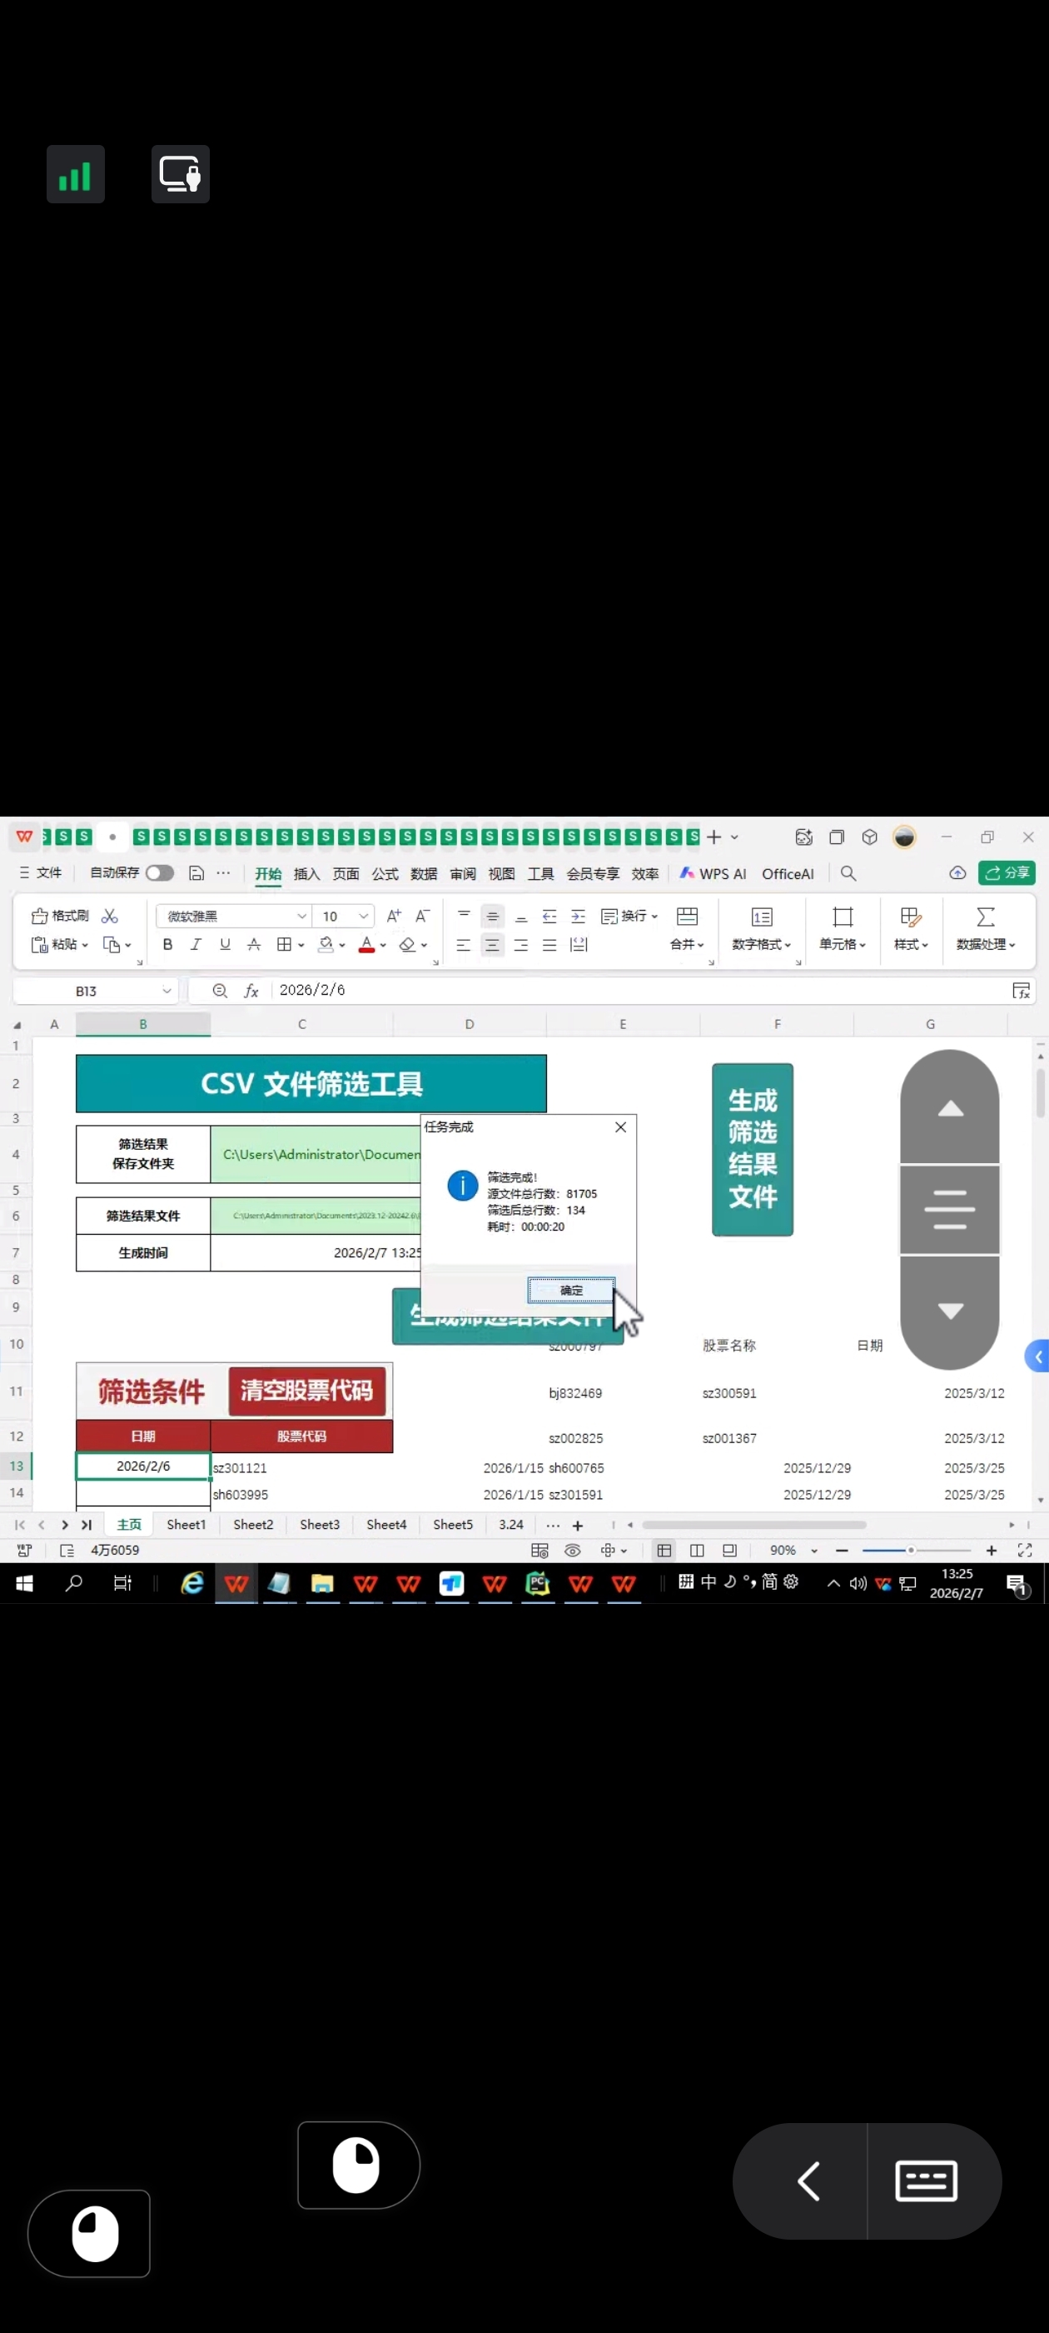Image resolution: width=1049 pixels, height=2333 pixels.
Task: Click the full screen icon in status bar
Action: (x=1025, y=1551)
